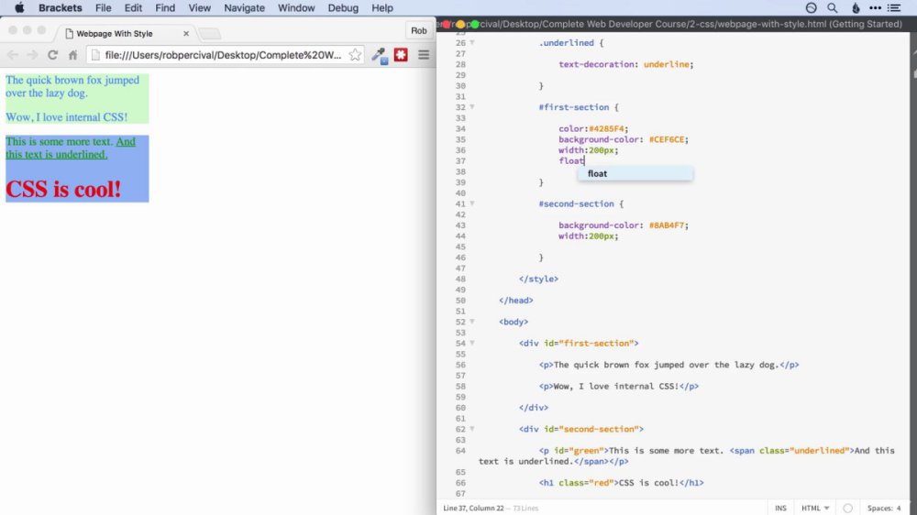Collapse the .underlined rule at line 26
Viewport: 917px width, 515px height.
[x=472, y=43]
